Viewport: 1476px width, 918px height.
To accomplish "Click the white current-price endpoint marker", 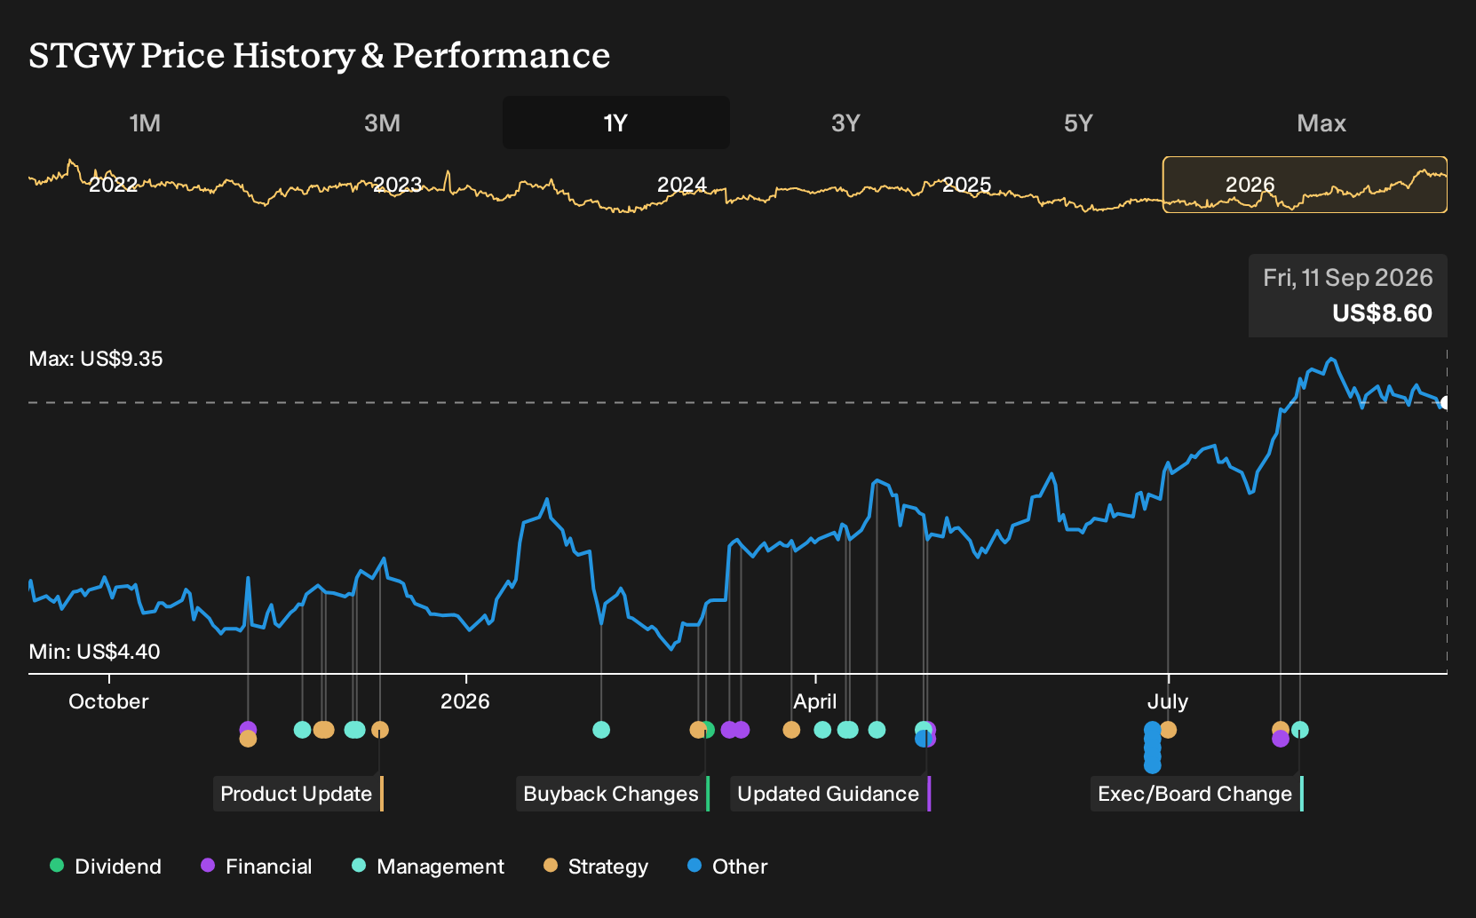I will click(1446, 403).
